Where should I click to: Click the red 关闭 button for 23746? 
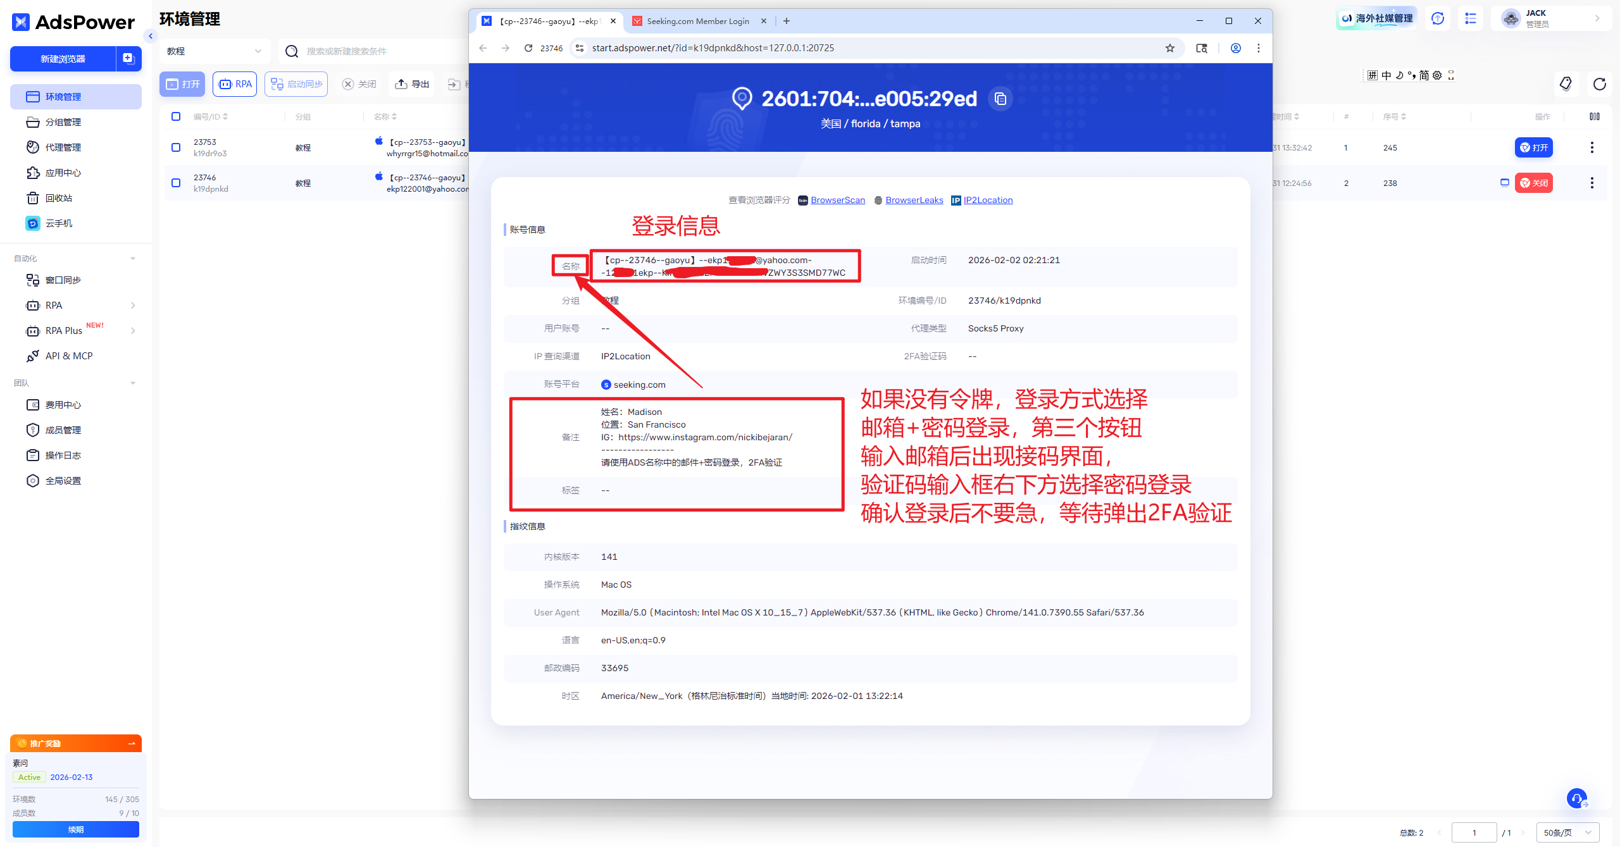pyautogui.click(x=1533, y=183)
